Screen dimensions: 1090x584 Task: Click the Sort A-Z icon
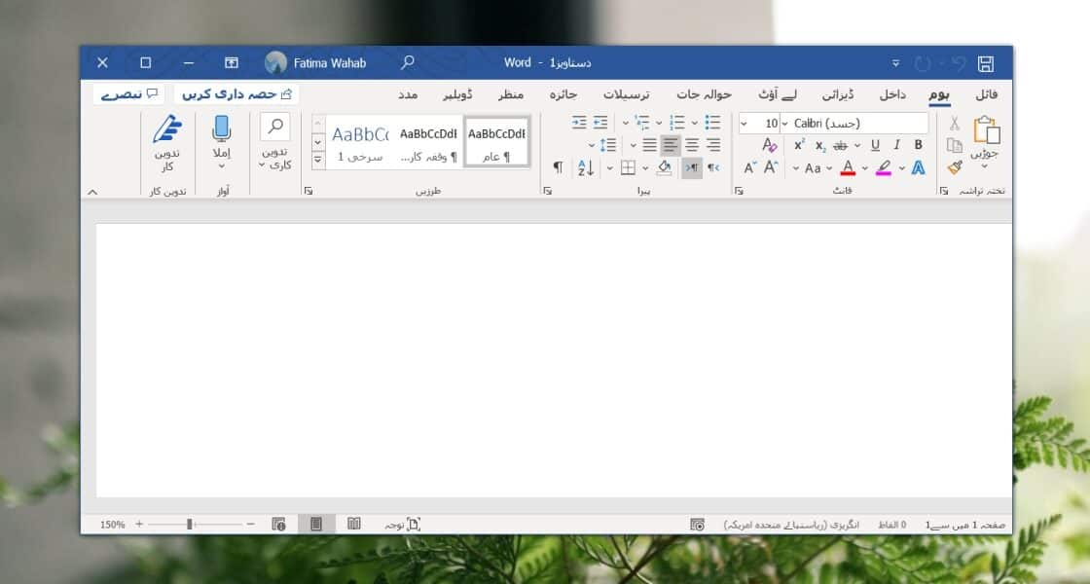coord(586,167)
